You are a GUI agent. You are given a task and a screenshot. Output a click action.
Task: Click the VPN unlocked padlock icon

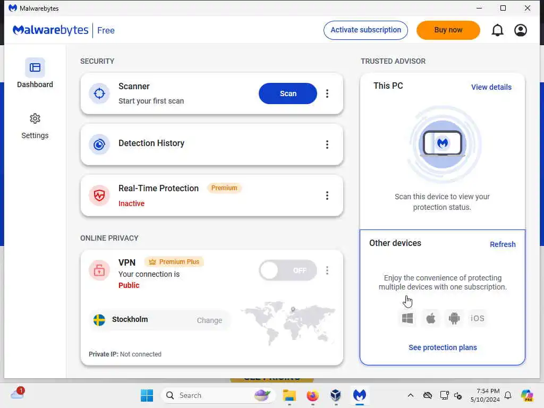point(99,270)
